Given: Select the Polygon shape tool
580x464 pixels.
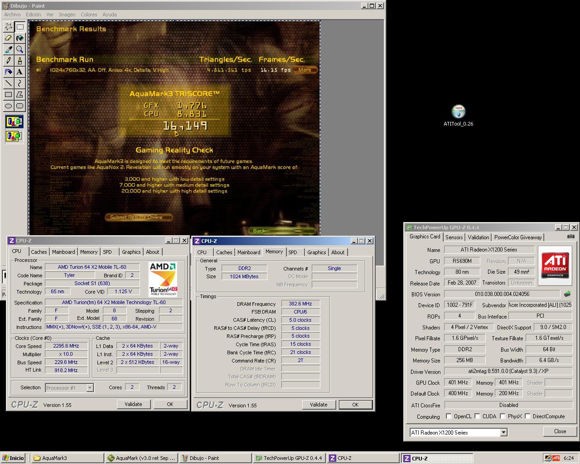Looking at the screenshot, I should 20,94.
